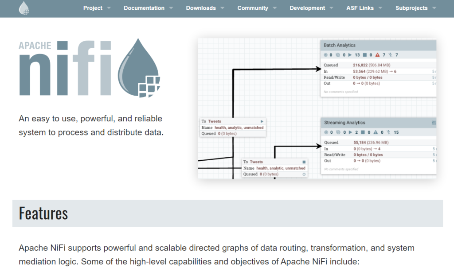Image resolution: width=454 pixels, height=271 pixels.
Task: Click Streaming Analytics invalid warning icon
Action: (376, 132)
